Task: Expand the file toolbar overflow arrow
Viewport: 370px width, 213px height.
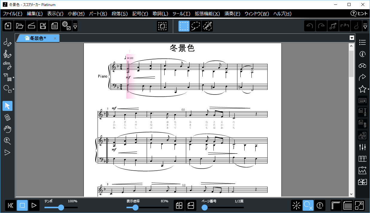Action: tap(75, 26)
